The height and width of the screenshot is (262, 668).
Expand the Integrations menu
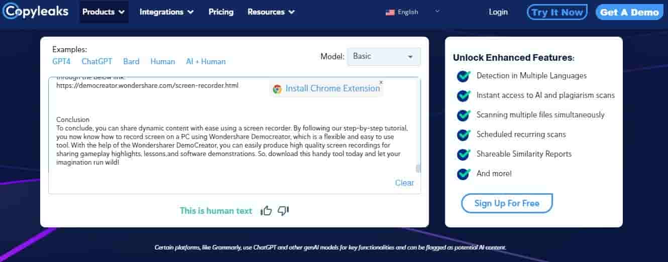(166, 12)
